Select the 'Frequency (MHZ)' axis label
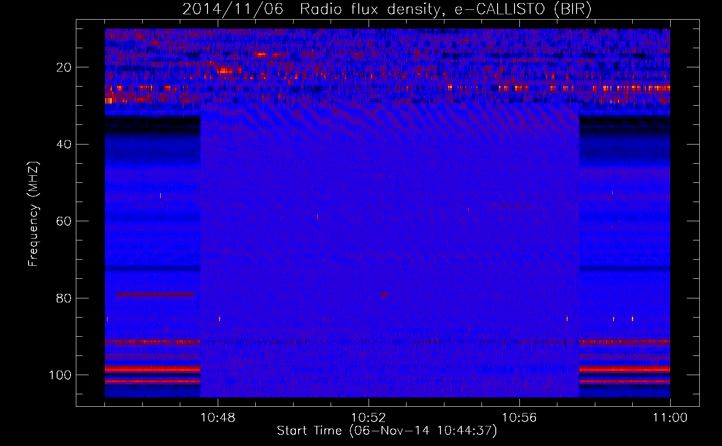Image resolution: width=722 pixels, height=446 pixels. point(34,214)
